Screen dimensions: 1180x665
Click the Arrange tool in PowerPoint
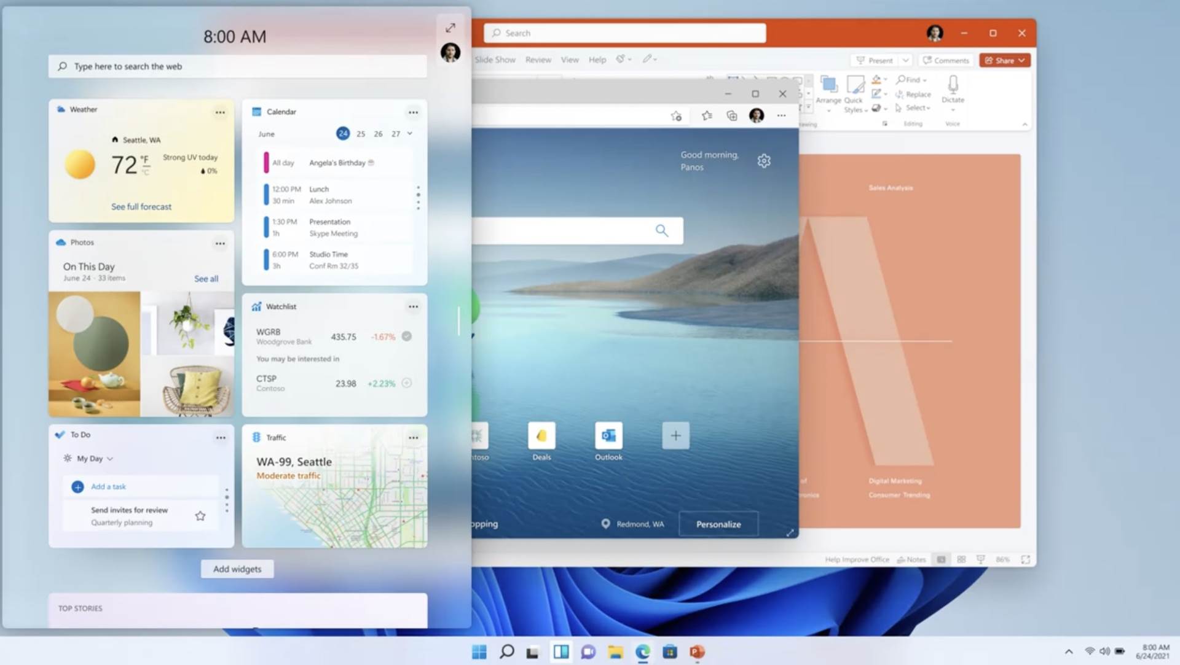830,91
